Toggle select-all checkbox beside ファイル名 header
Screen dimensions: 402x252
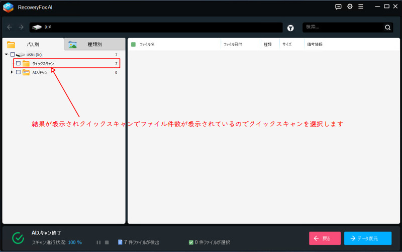coord(133,45)
